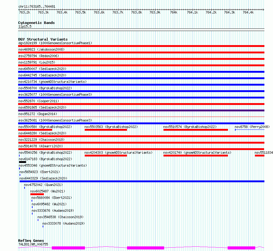Click the nsv6443329 (Sedlazeck2020) label
273x251 pixels.
pyautogui.click(x=43, y=178)
